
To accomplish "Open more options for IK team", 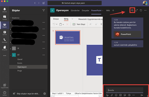I will 44,48.
